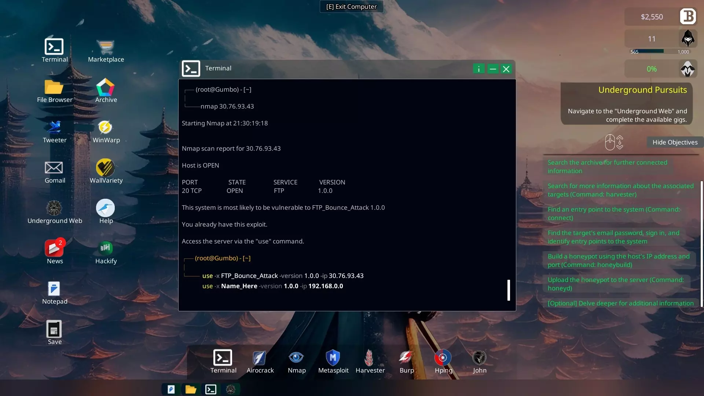Open the Marketplace desktop icon
The image size is (704, 396).
(x=106, y=51)
